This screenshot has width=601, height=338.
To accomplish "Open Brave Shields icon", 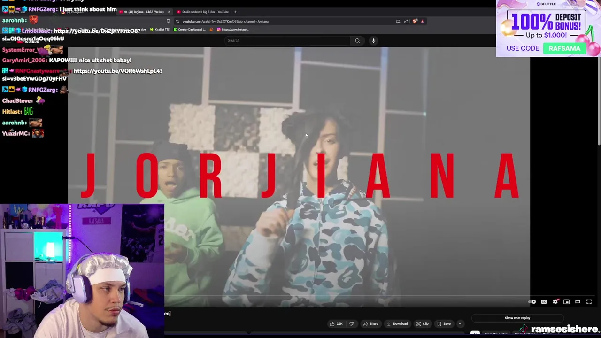I will pos(415,21).
